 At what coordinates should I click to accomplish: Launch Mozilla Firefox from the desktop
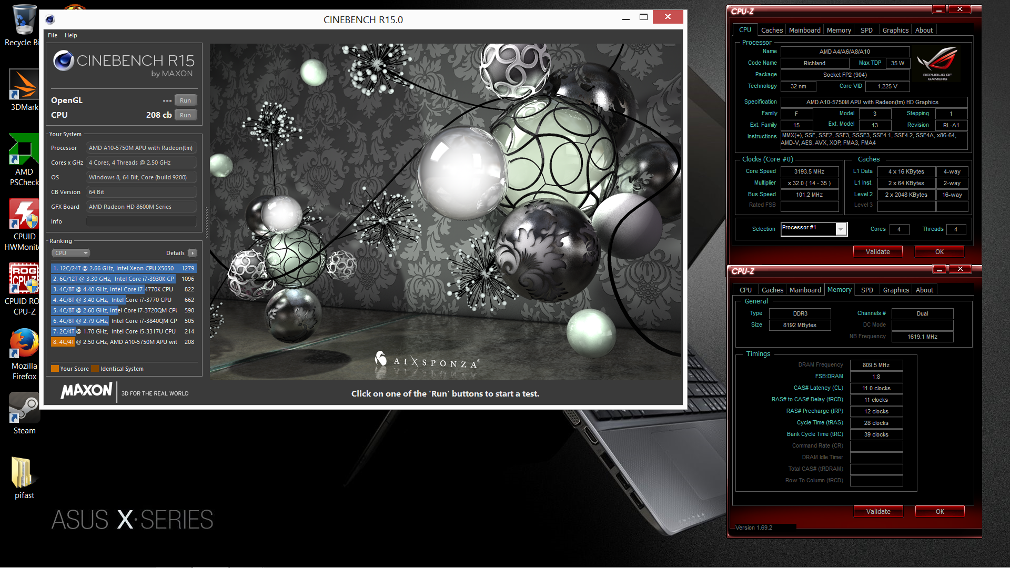(x=24, y=354)
